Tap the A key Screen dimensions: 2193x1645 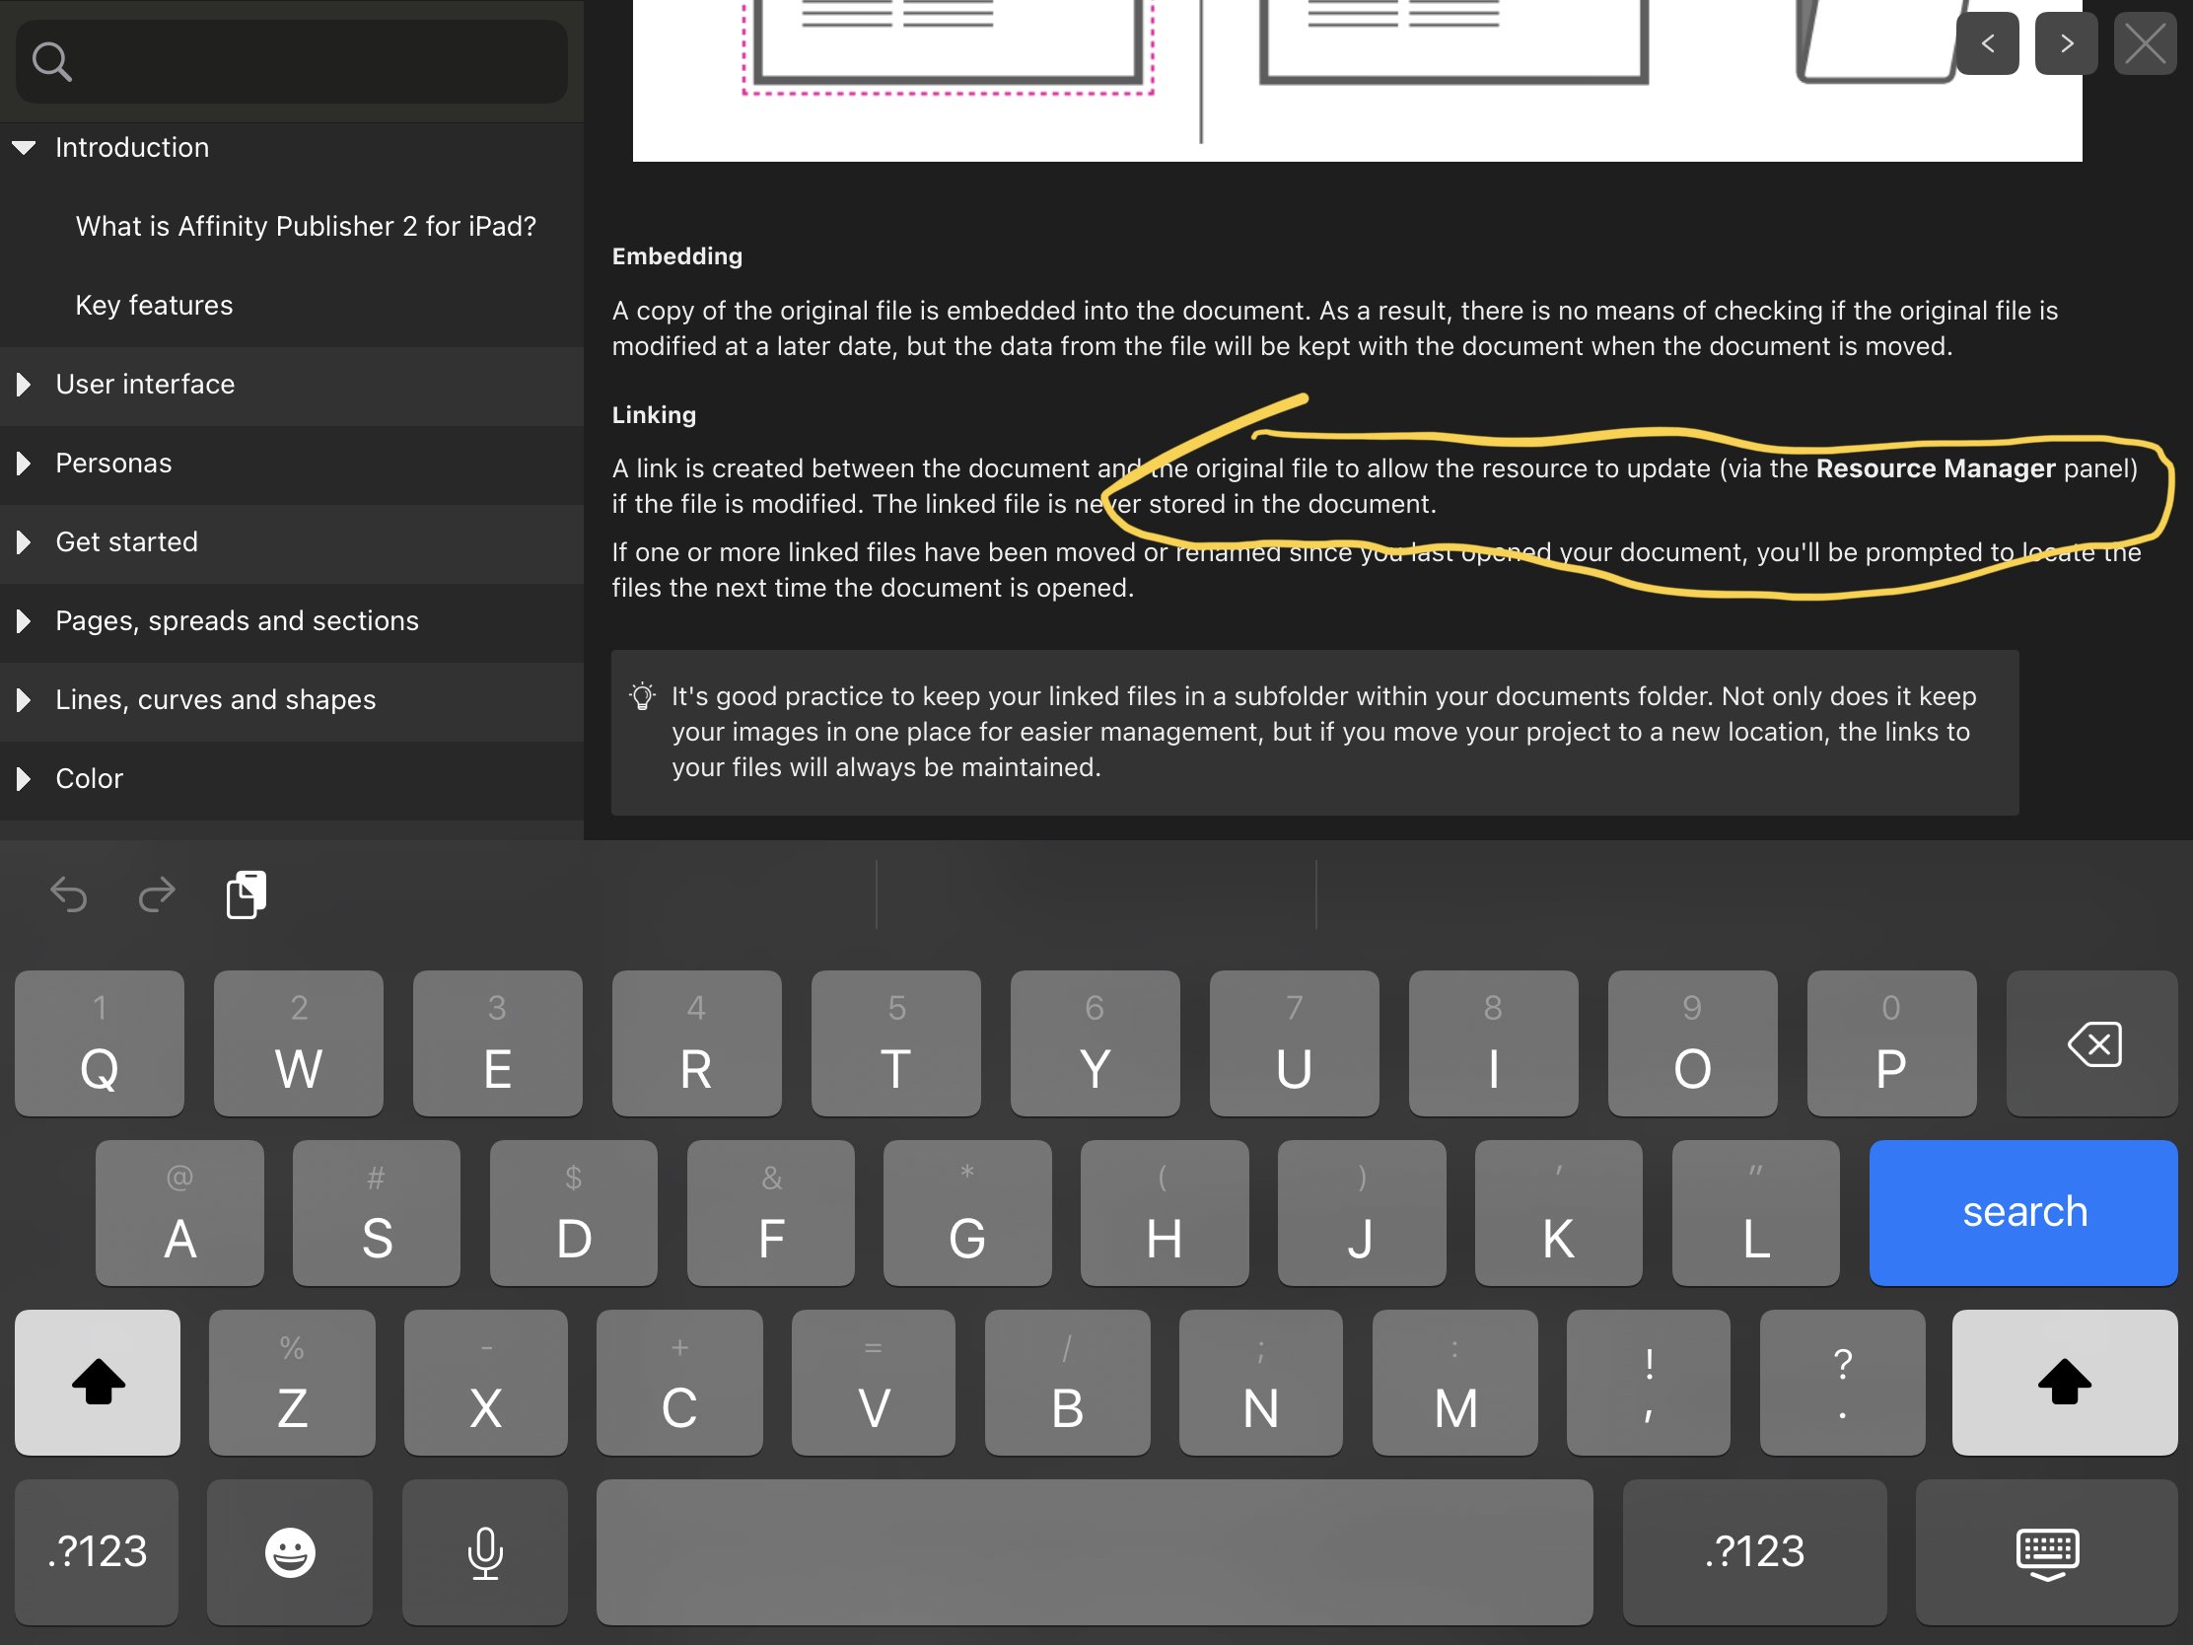tap(179, 1213)
